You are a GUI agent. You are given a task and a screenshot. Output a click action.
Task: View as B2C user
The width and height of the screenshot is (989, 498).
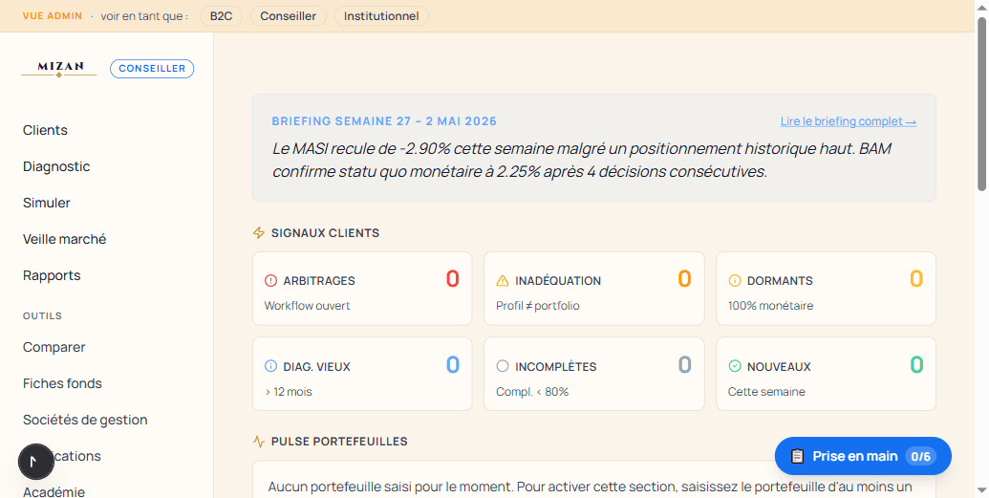coord(222,16)
